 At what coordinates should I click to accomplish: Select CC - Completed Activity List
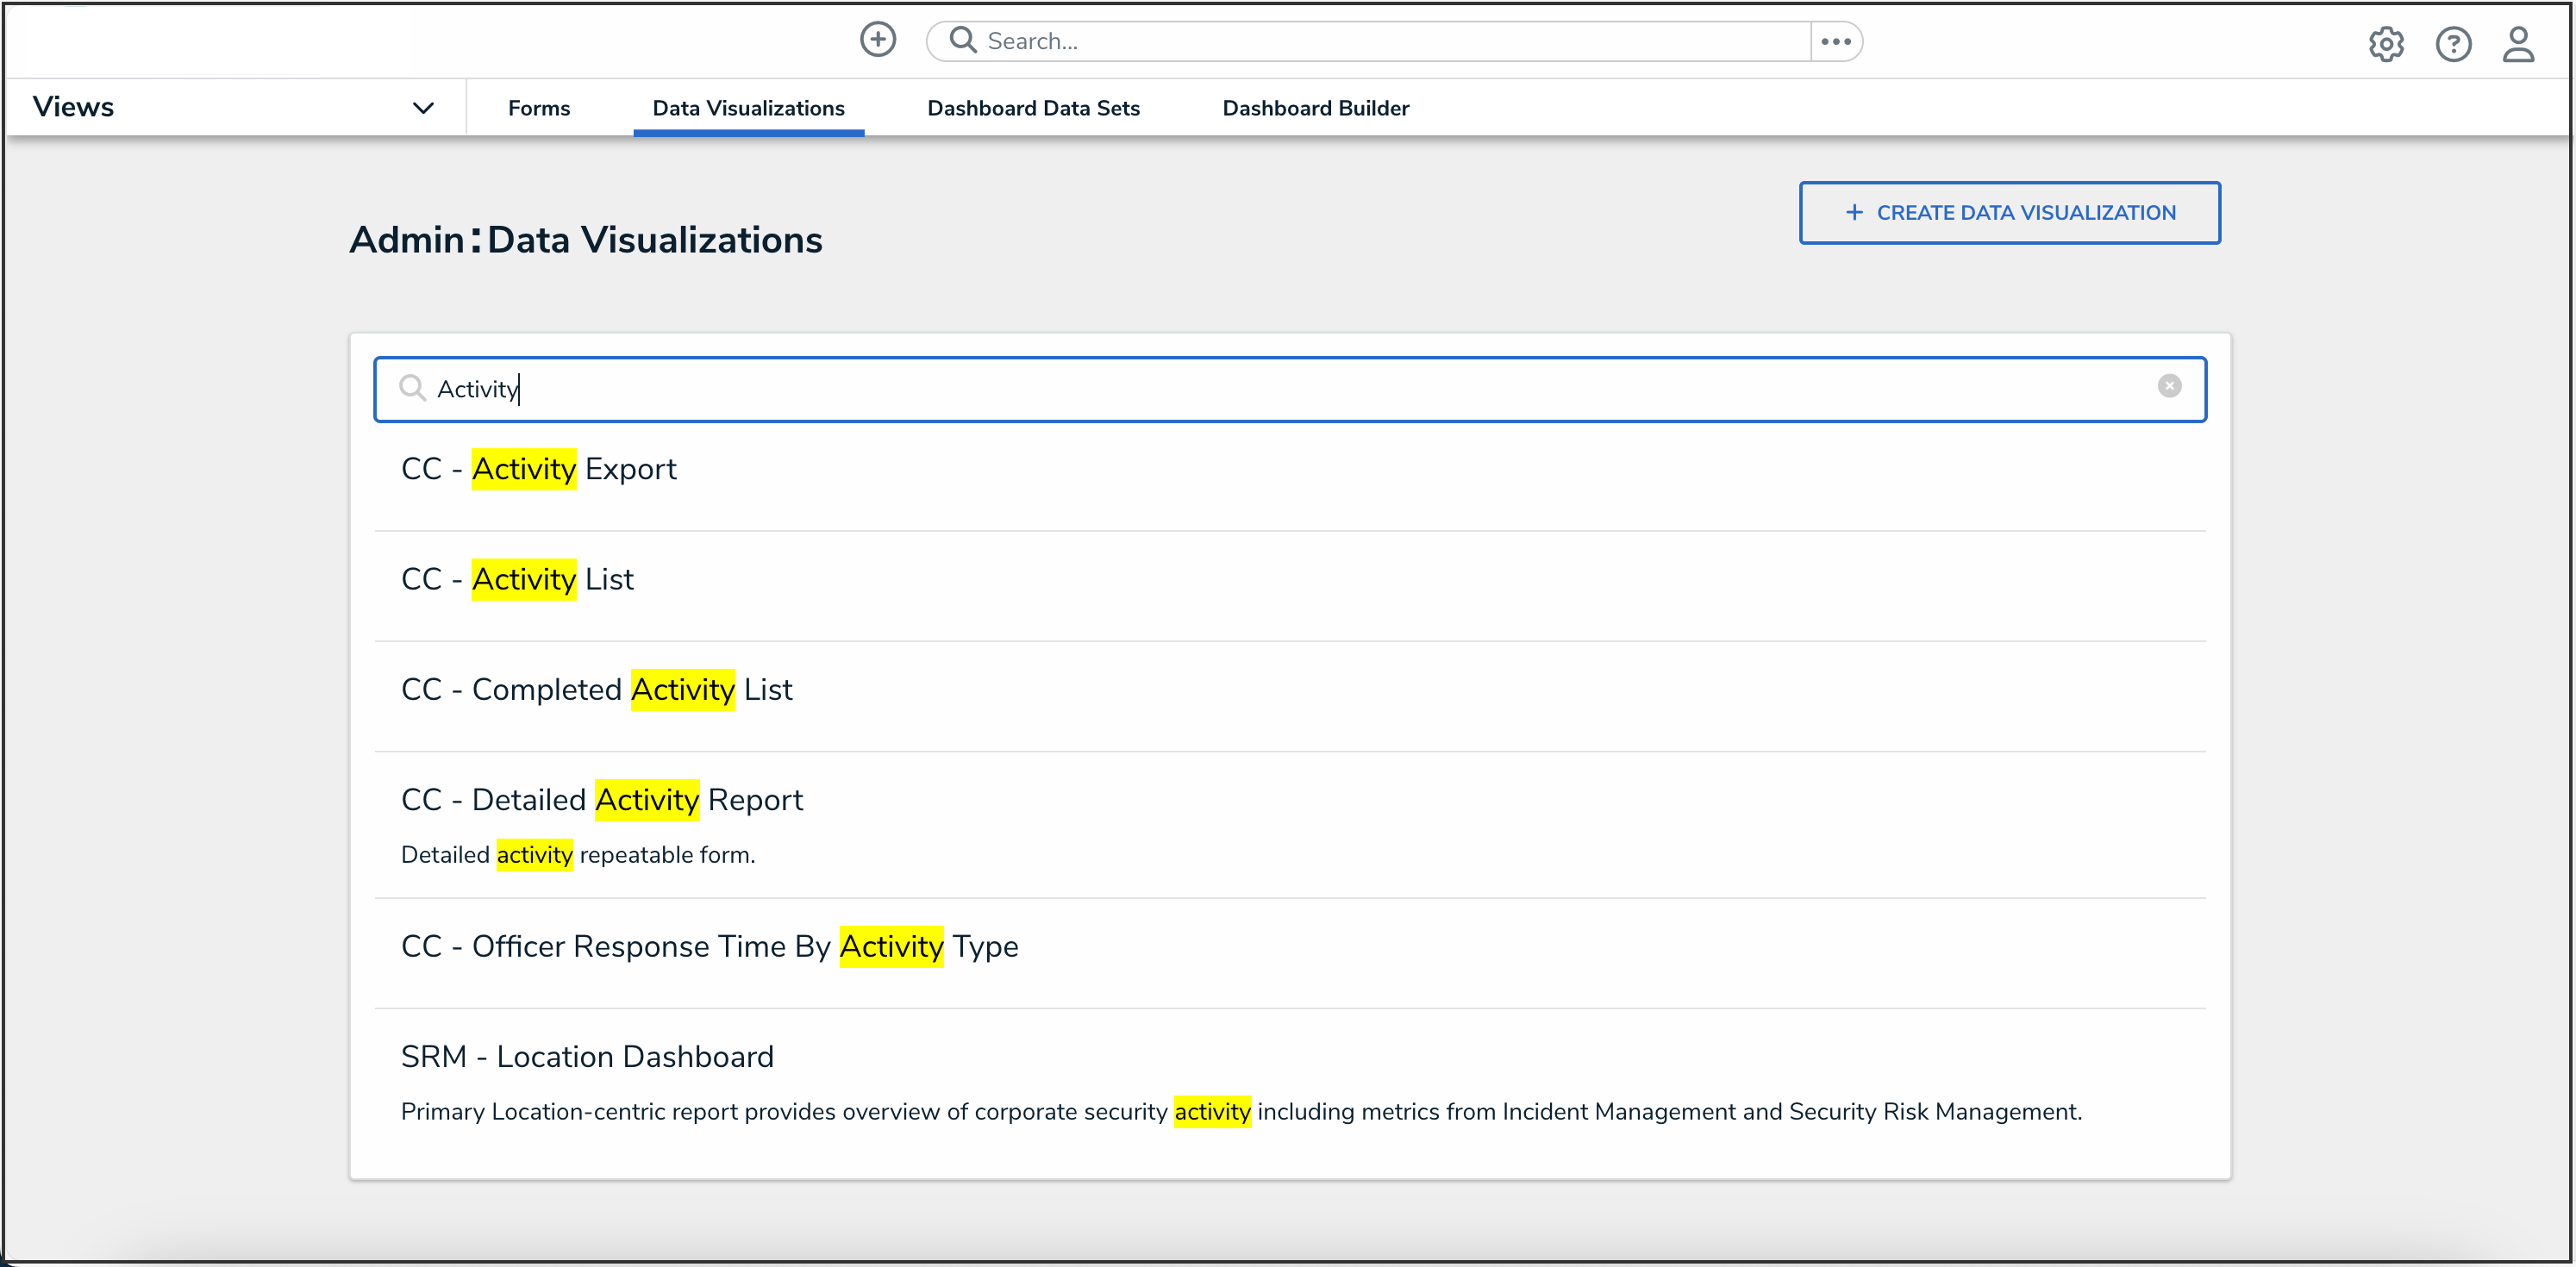tap(596, 690)
